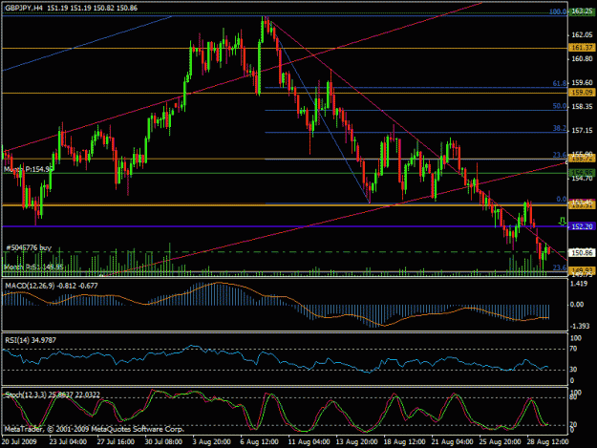Click the Month P:S1 support pivot label

[x=33, y=267]
